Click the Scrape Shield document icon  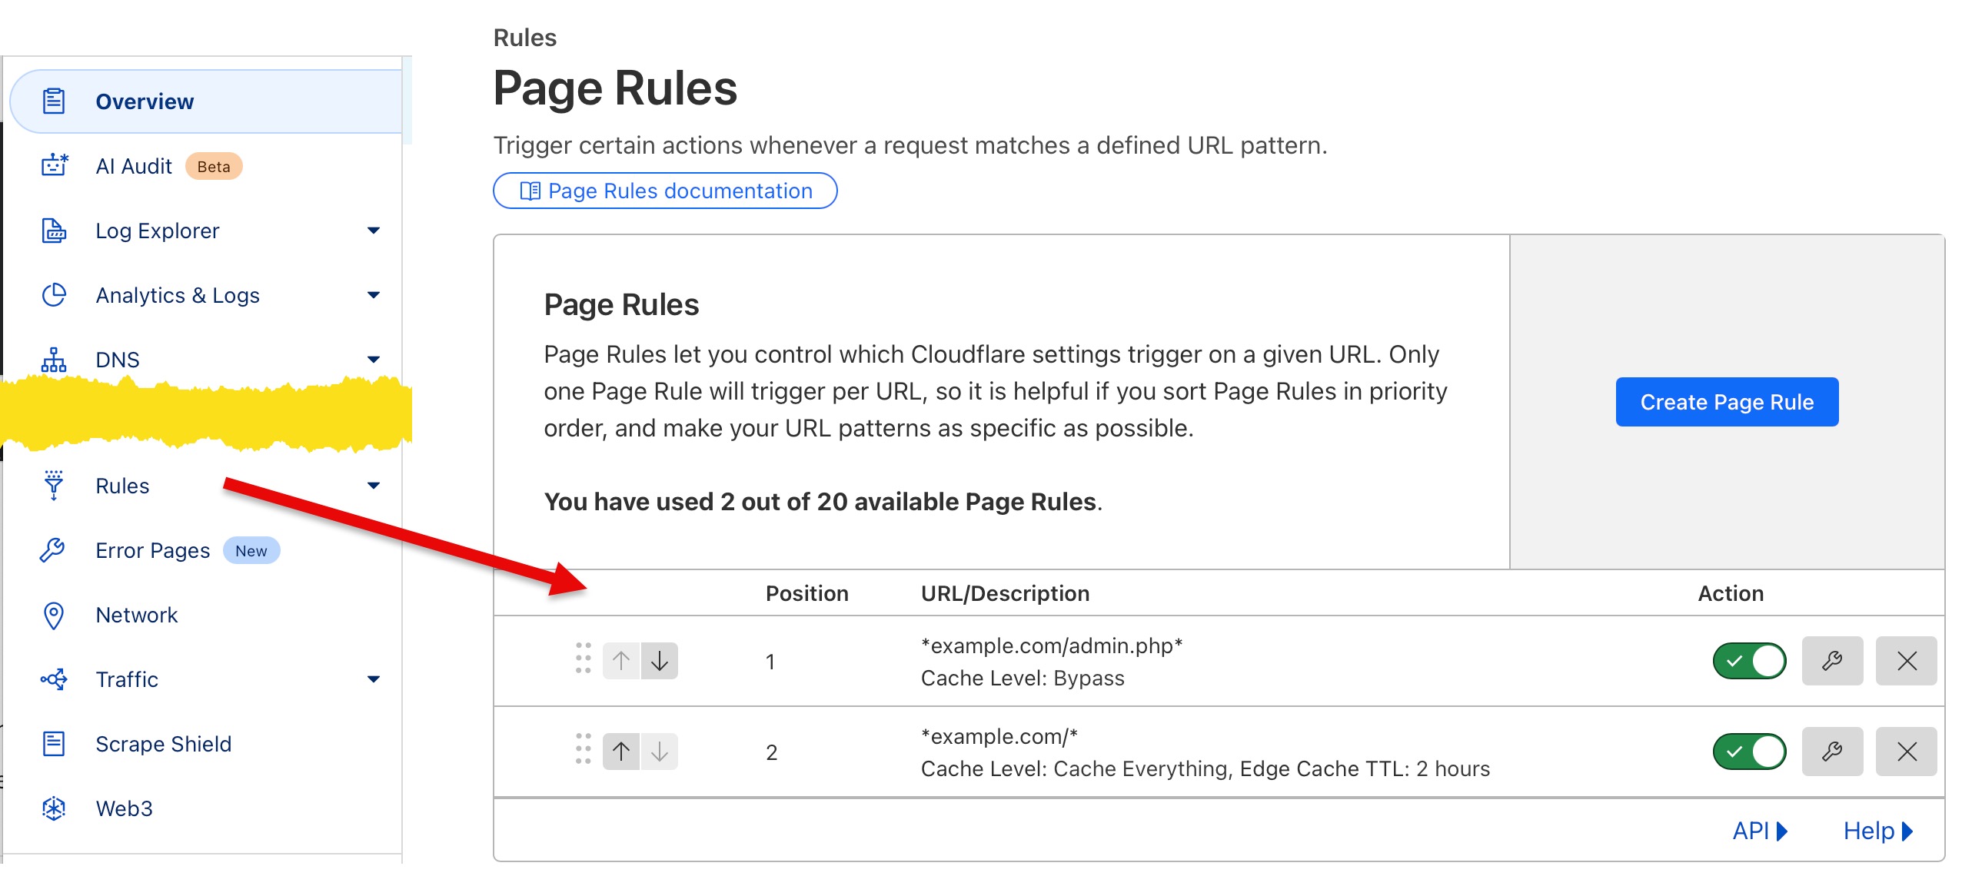tap(53, 744)
